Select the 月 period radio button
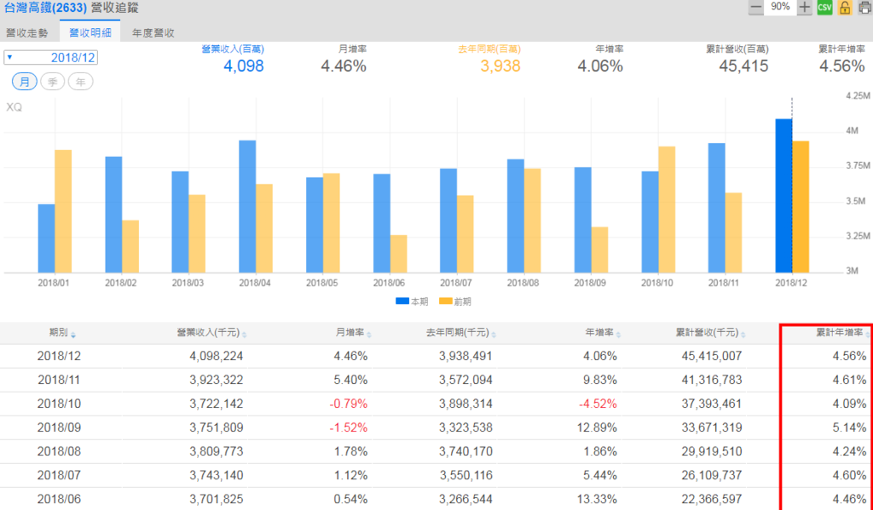The height and width of the screenshot is (510, 873). pos(25,82)
